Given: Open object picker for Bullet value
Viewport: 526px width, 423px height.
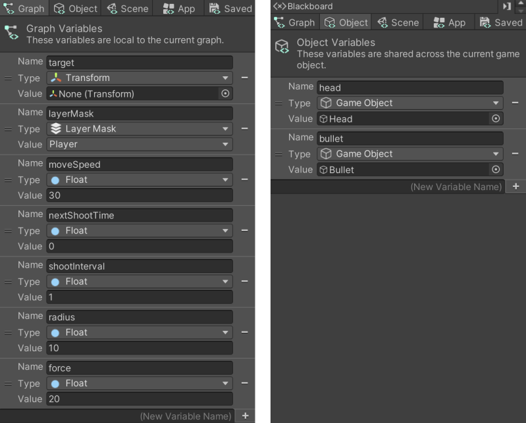Looking at the screenshot, I should click(496, 170).
